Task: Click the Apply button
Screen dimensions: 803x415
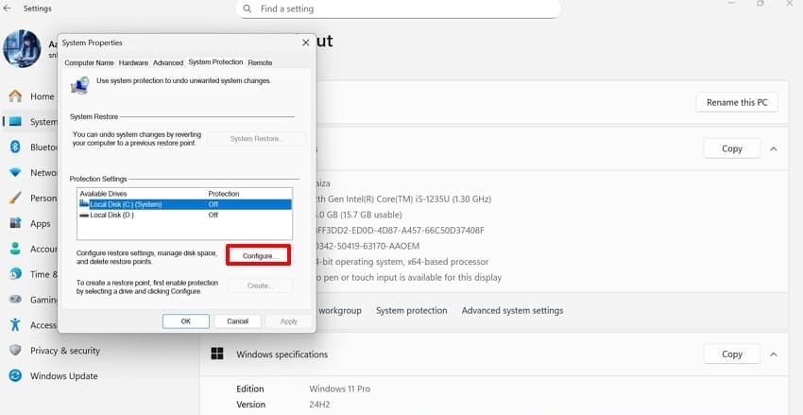Action: point(289,321)
